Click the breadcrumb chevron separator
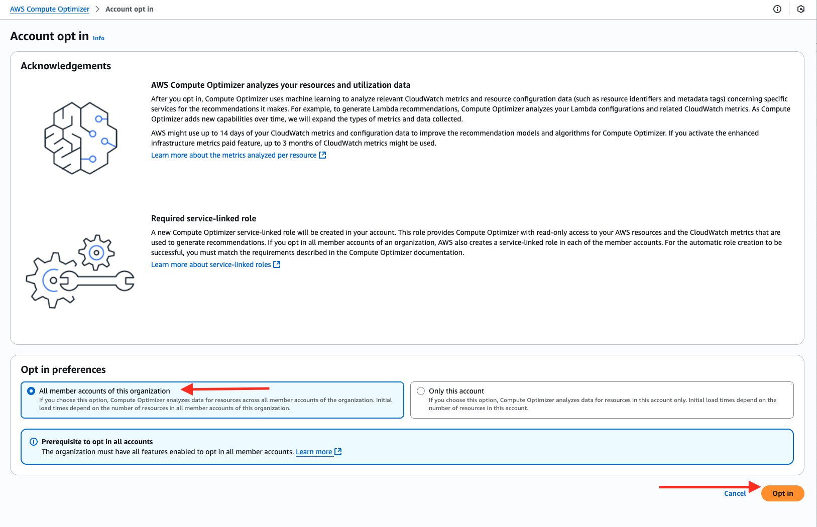This screenshot has height=527, width=817. [97, 9]
